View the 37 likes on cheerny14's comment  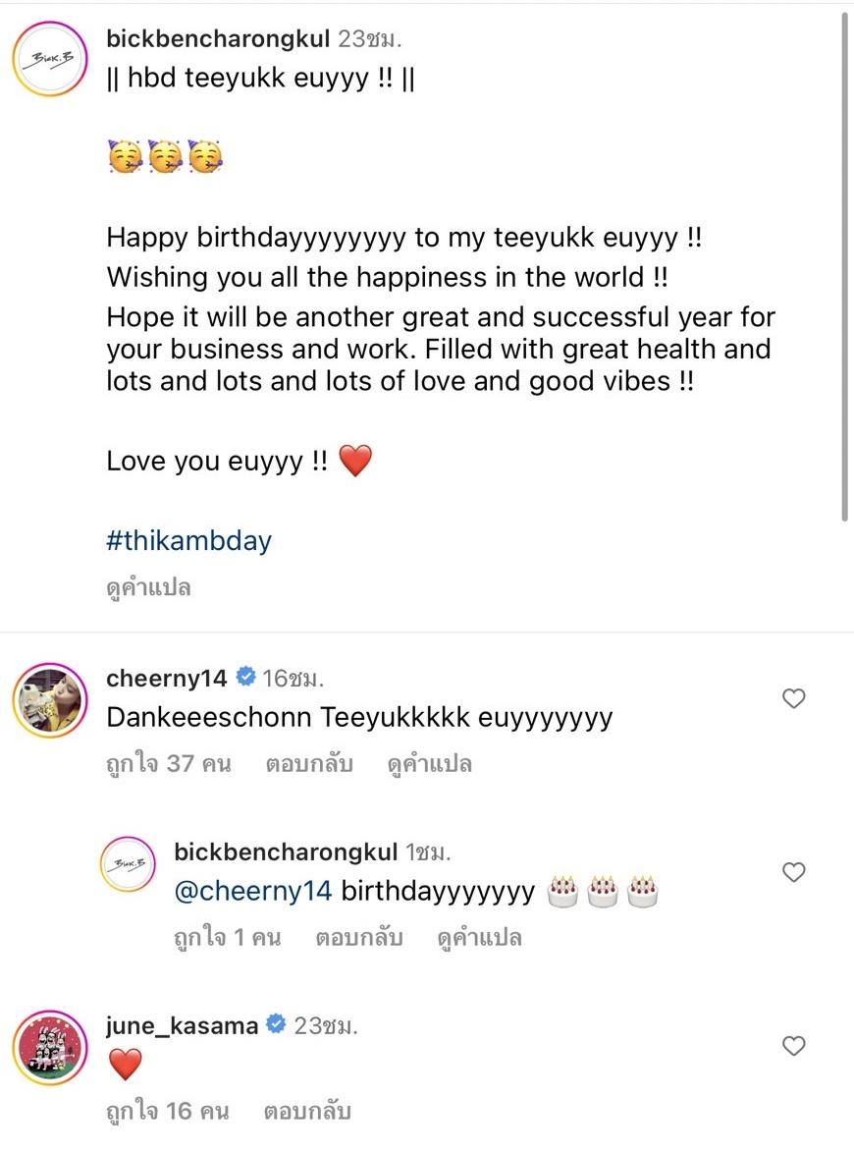tap(169, 763)
